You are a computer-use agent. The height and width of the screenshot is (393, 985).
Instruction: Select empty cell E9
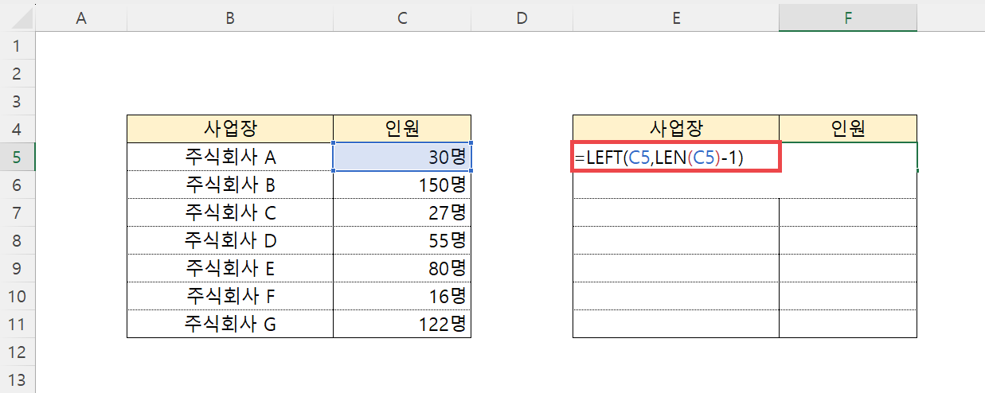point(676,268)
